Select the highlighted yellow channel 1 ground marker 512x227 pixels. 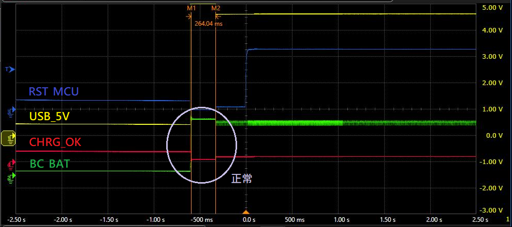[8, 138]
